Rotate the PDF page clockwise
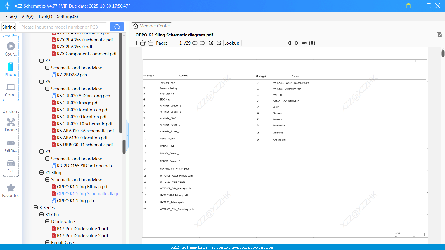Image resolution: width=445 pixels, height=250 pixels. point(151,43)
